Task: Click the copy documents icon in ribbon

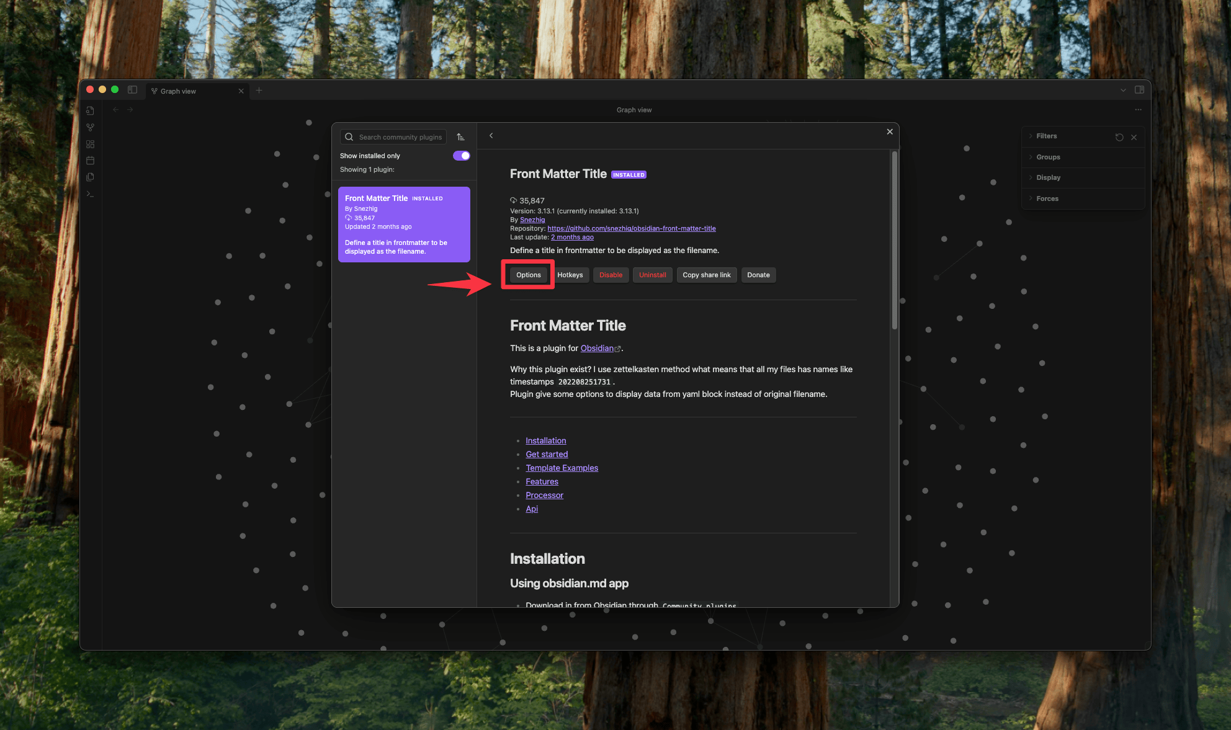Action: click(90, 177)
